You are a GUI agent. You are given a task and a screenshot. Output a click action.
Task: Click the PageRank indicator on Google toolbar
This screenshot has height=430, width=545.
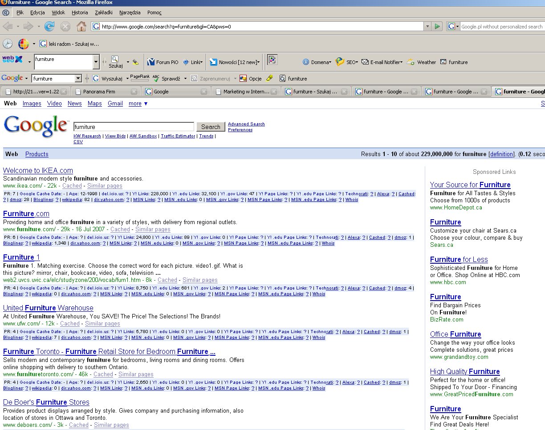click(140, 78)
